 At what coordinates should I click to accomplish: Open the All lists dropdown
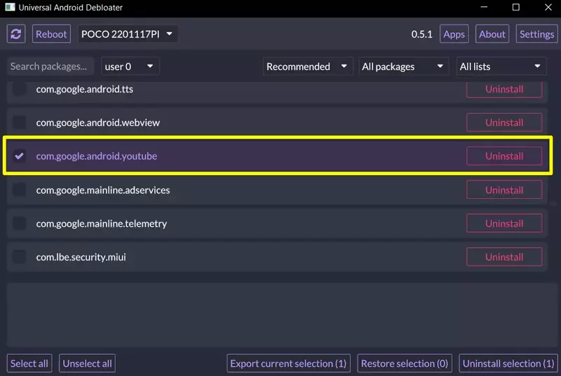coord(501,67)
